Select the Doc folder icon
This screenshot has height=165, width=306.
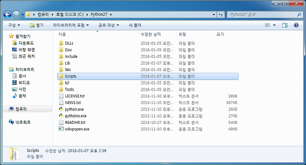(61, 50)
